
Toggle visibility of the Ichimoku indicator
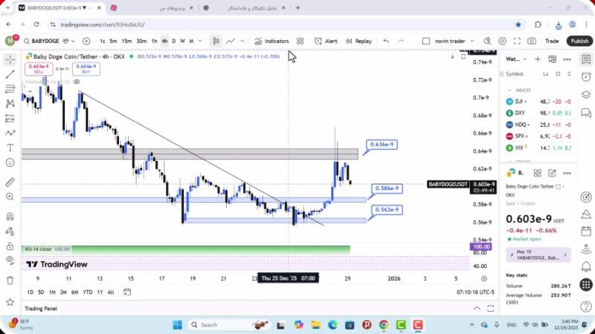(x=77, y=82)
